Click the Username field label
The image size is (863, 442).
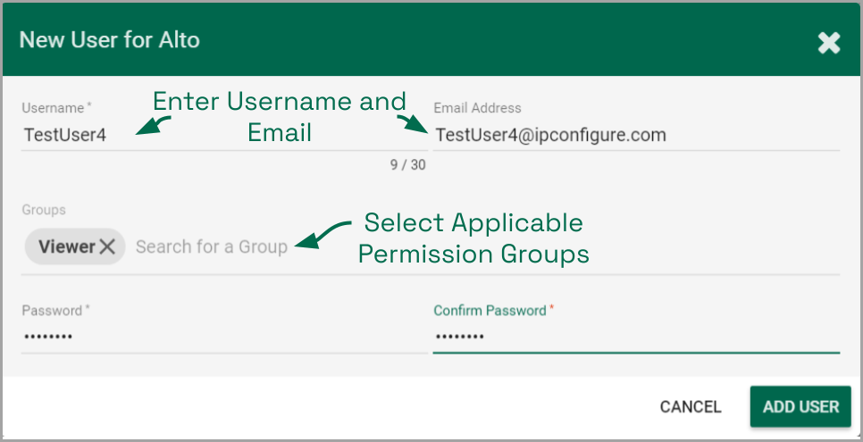54,108
